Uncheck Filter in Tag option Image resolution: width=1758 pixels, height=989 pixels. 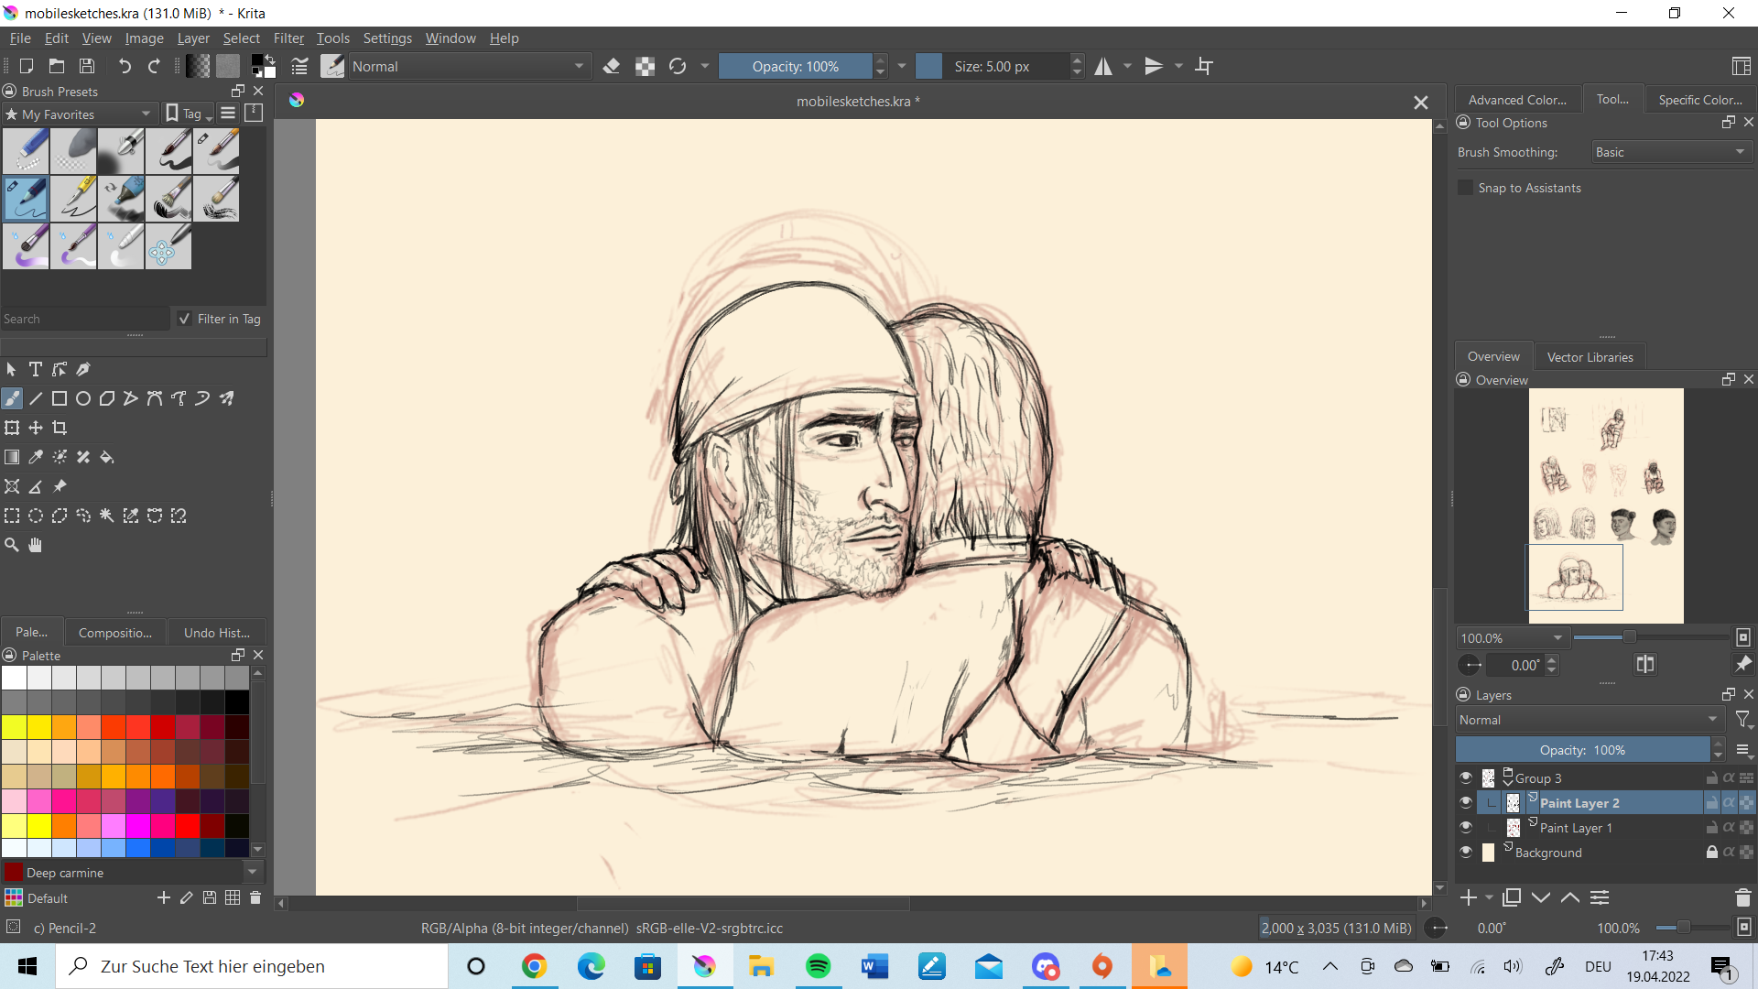pos(185,319)
